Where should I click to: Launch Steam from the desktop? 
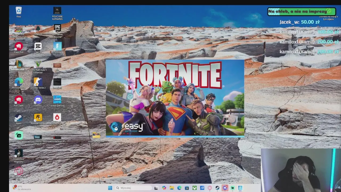19,119
